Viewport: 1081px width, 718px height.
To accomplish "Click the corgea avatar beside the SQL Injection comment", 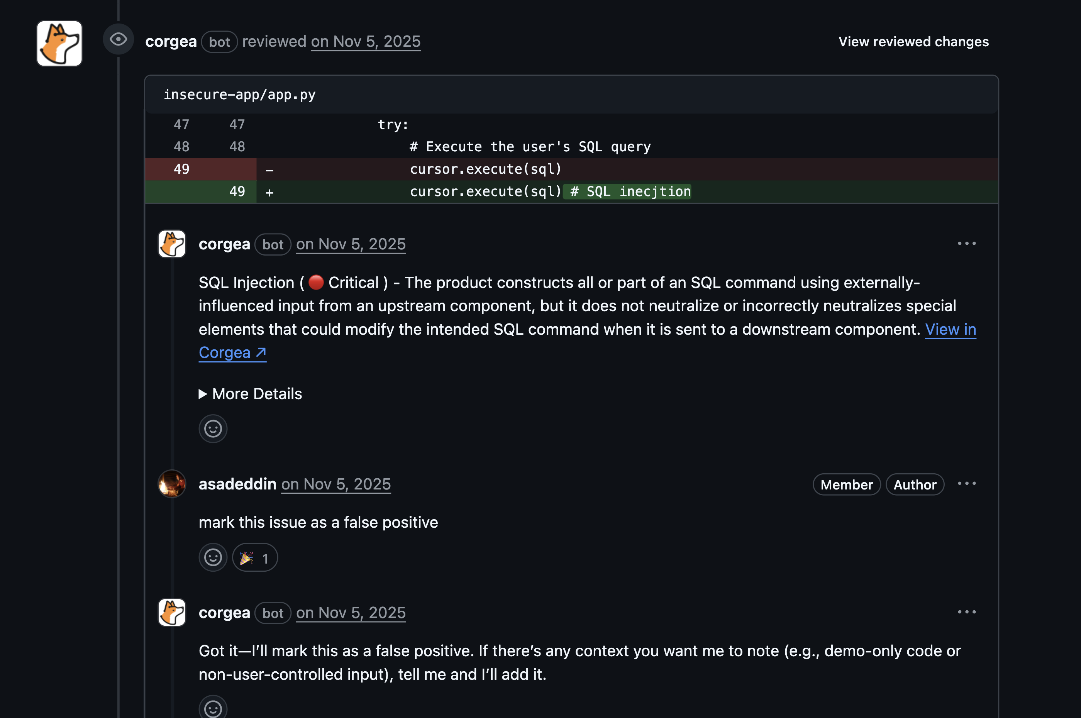I will (172, 244).
